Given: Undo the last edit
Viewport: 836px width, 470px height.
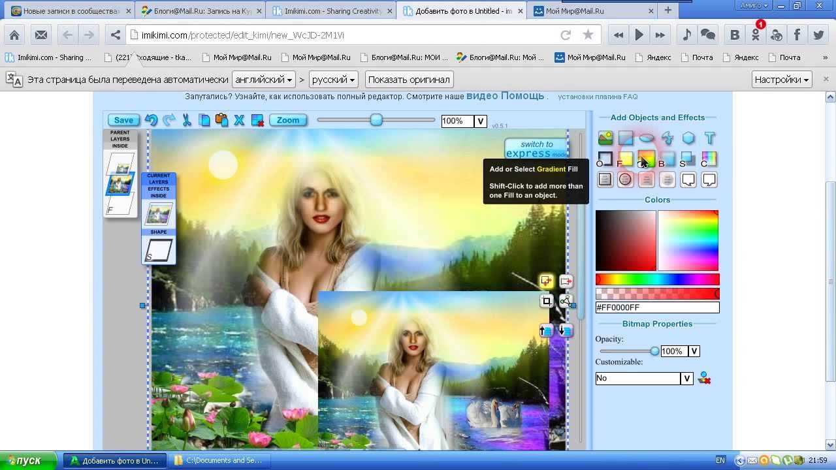Looking at the screenshot, I should [151, 120].
